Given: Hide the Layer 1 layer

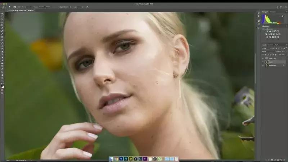Looking at the screenshot, I should 263,62.
